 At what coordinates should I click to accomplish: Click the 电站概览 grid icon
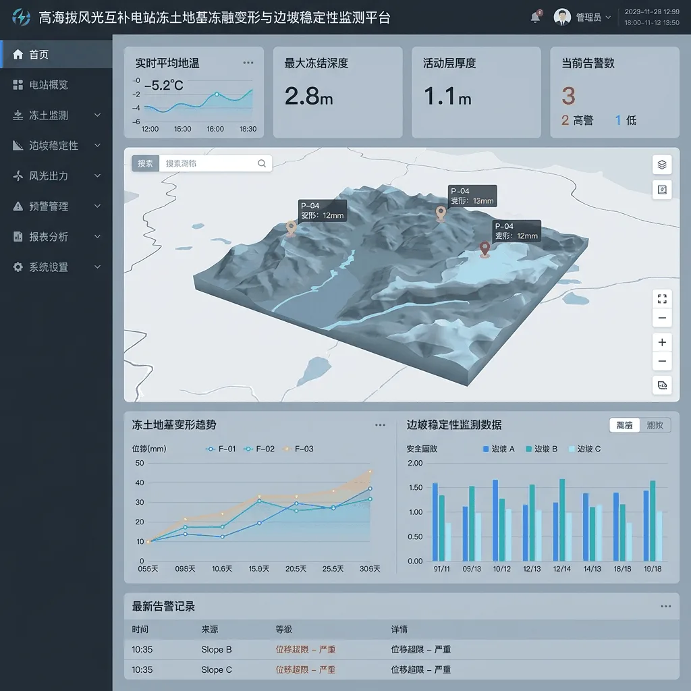click(18, 84)
